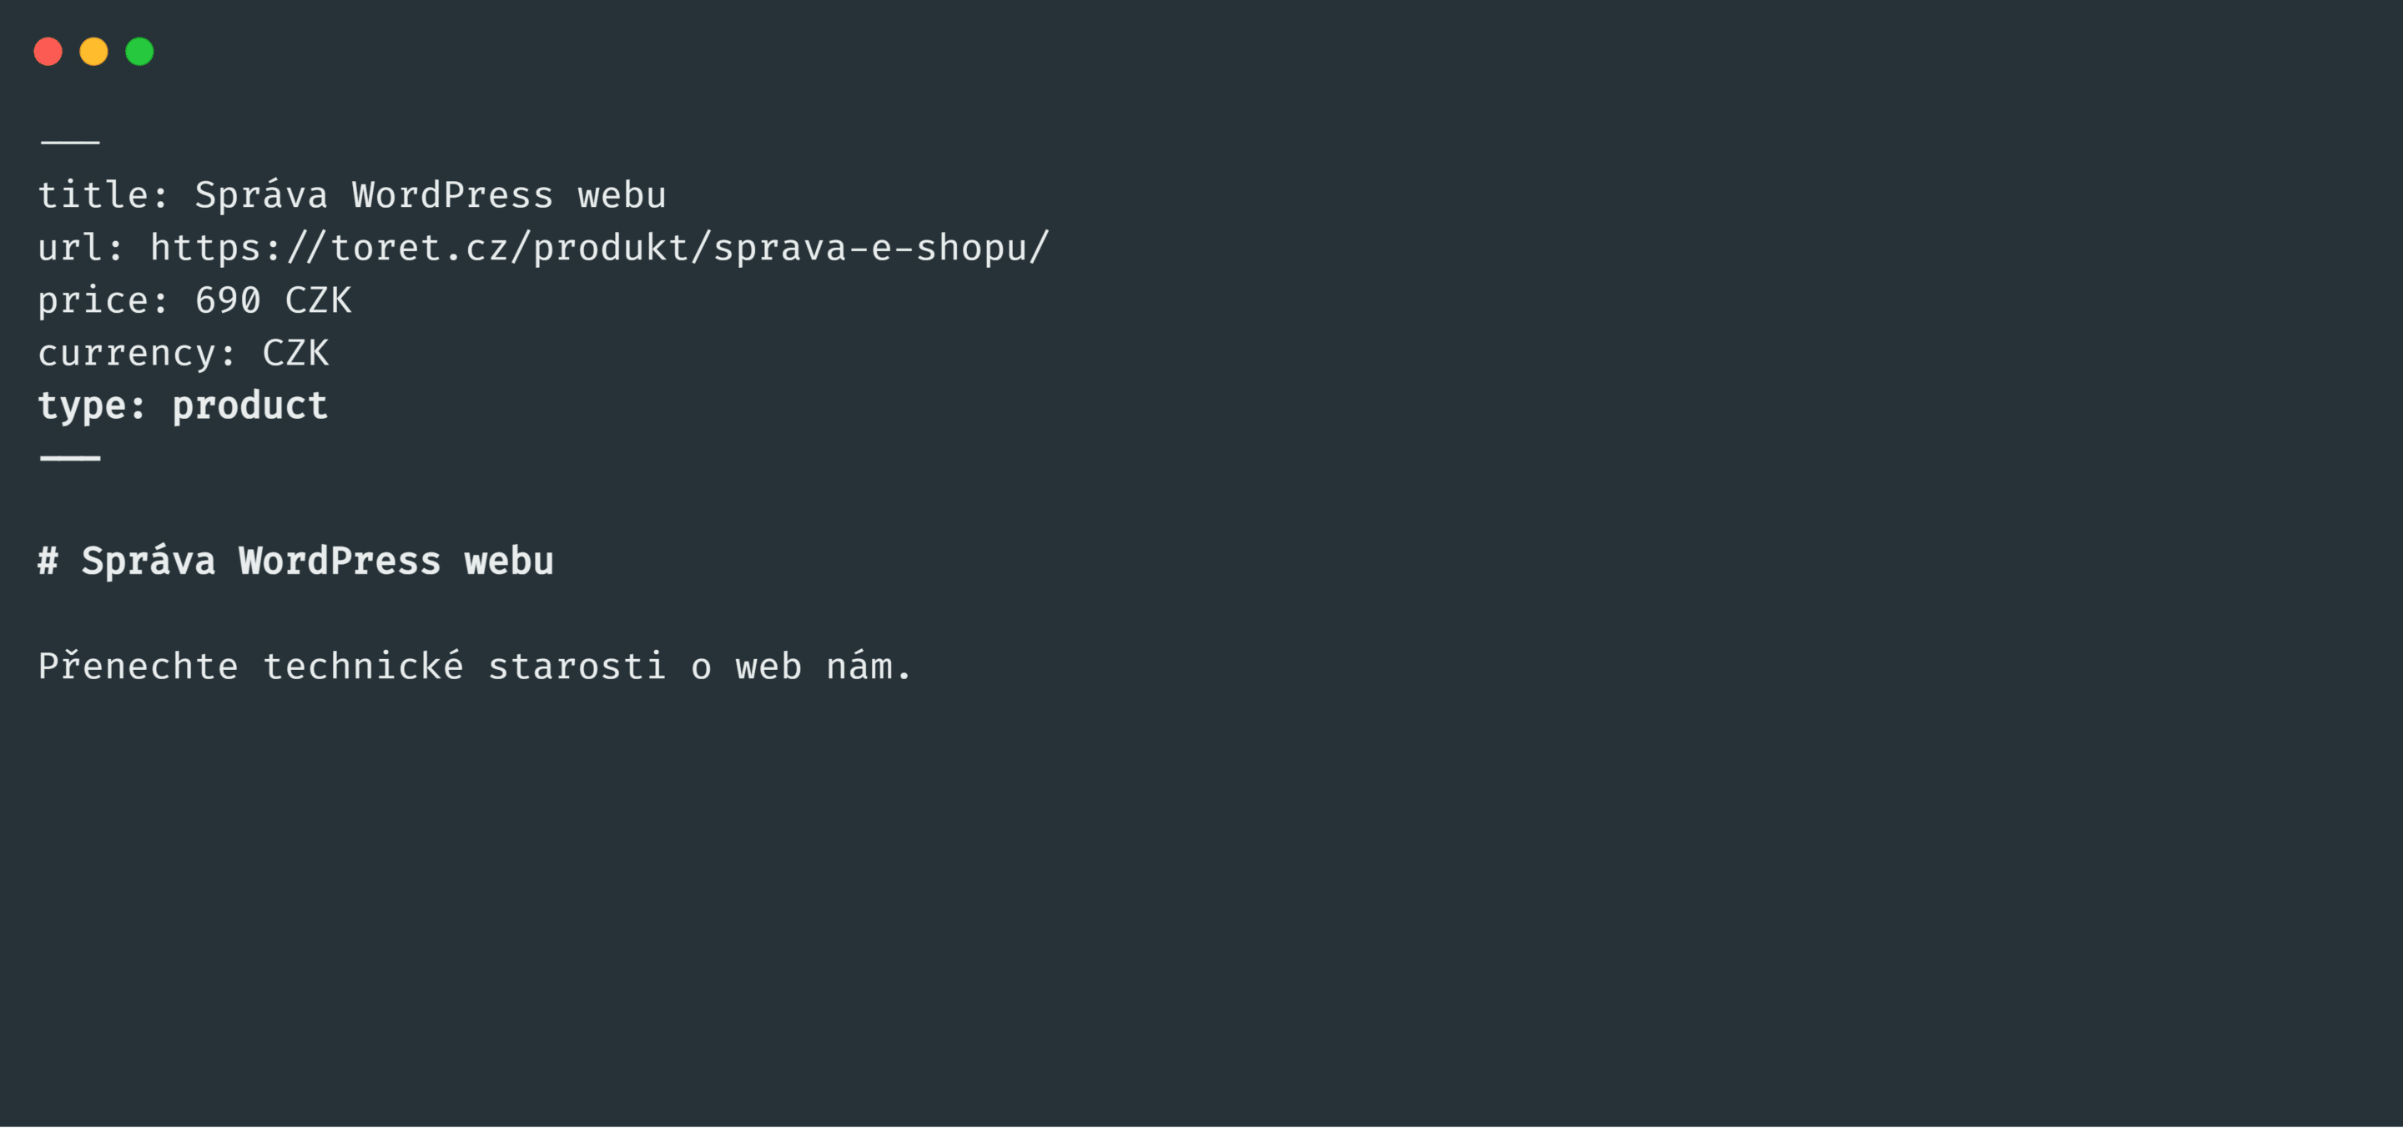Screen dimensions: 2403x1128
Task: Click the "url:" key label
Action: click(x=80, y=248)
